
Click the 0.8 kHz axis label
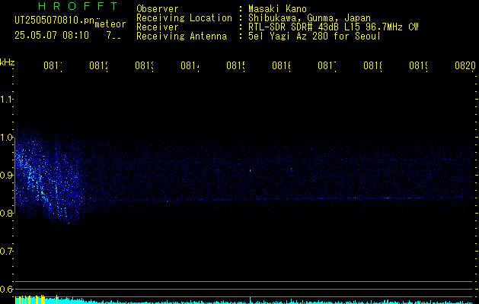click(6, 213)
